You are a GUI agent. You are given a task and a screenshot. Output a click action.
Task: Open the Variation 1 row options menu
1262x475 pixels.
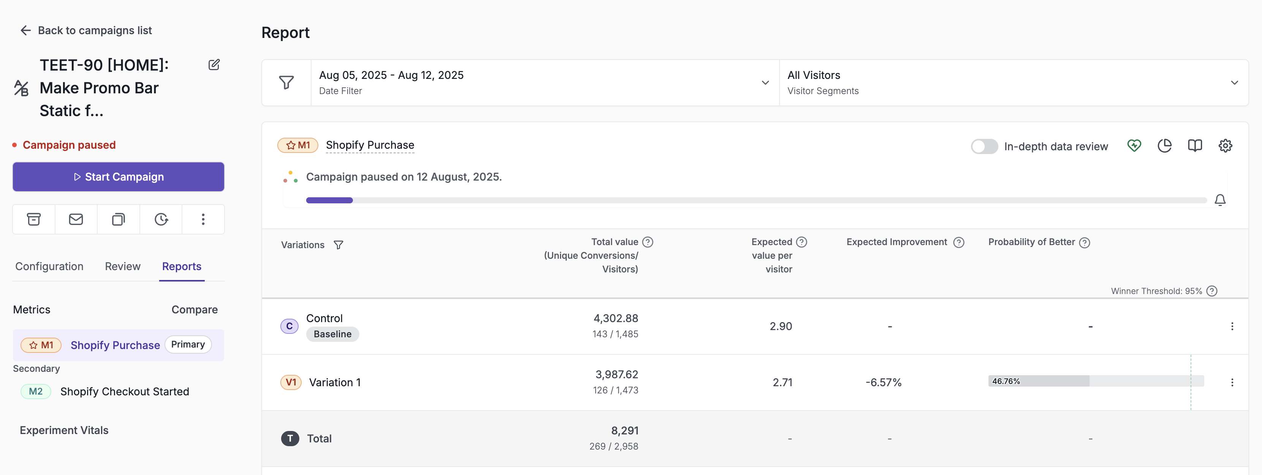[x=1232, y=382]
